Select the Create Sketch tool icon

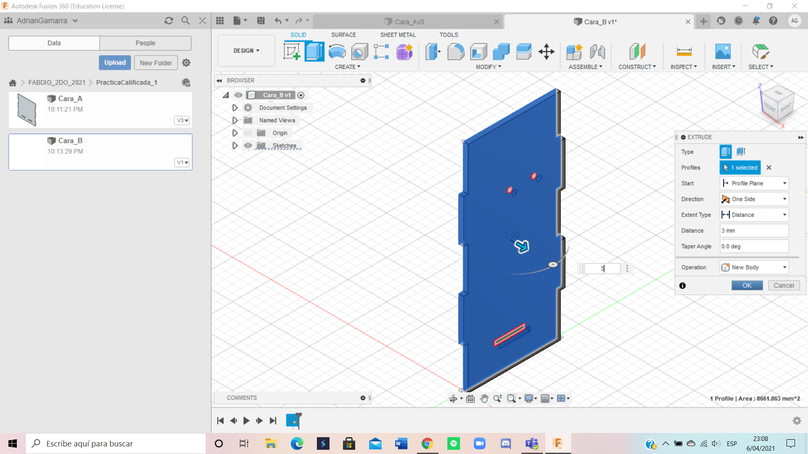coord(292,52)
